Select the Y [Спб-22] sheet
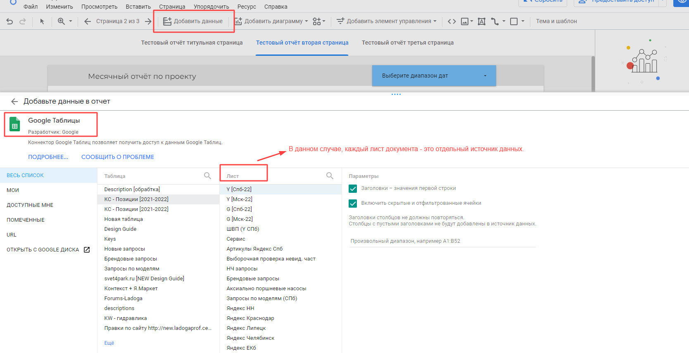Image resolution: width=689 pixels, height=353 pixels. (281, 190)
